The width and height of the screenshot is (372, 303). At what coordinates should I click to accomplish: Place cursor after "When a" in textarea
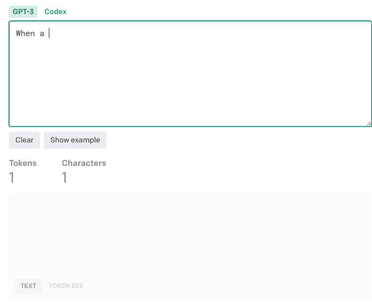[x=48, y=33]
